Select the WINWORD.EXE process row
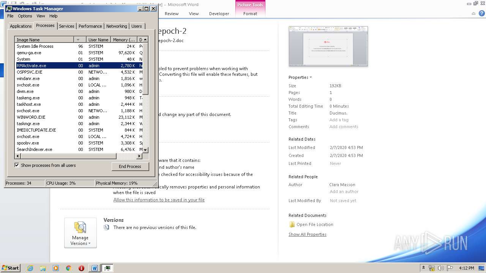The width and height of the screenshot is (486, 273). (x=79, y=117)
